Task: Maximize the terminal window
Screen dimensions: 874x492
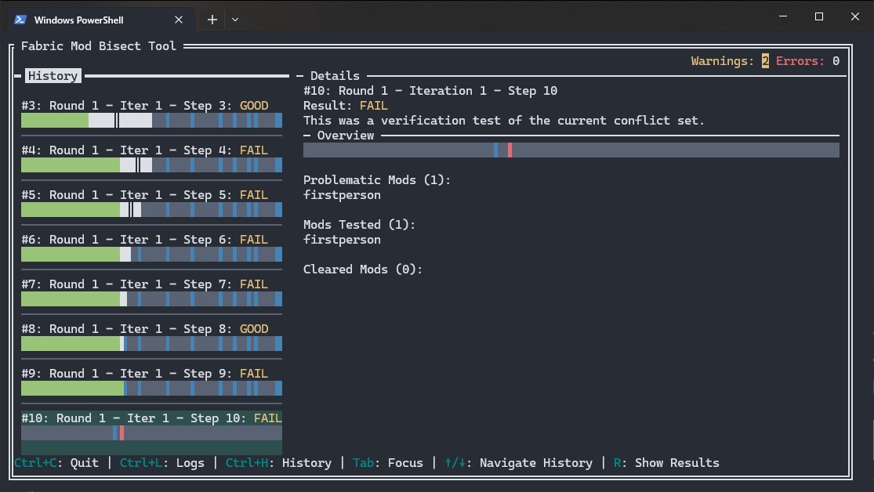Action: coord(819,16)
